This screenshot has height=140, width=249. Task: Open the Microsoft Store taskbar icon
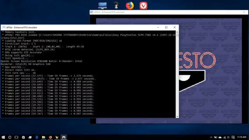tap(23, 137)
